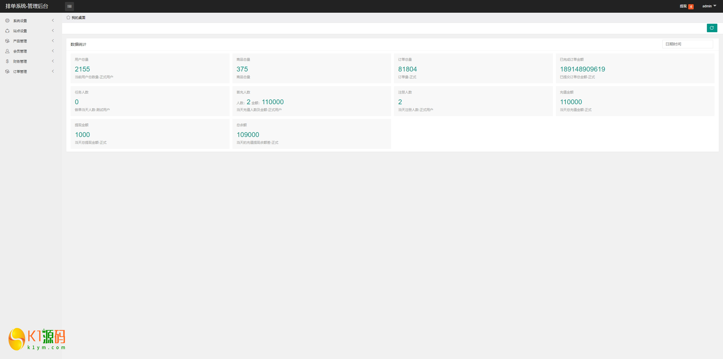This screenshot has height=359, width=723.
Task: Expand 产品管理 menu chevron
Action: click(x=53, y=41)
